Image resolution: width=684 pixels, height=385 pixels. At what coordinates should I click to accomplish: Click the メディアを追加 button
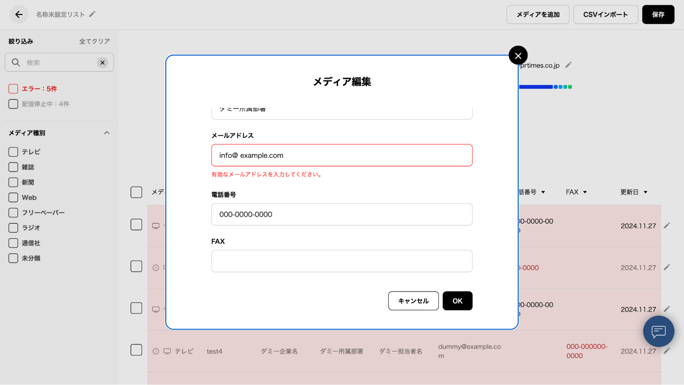point(538,14)
